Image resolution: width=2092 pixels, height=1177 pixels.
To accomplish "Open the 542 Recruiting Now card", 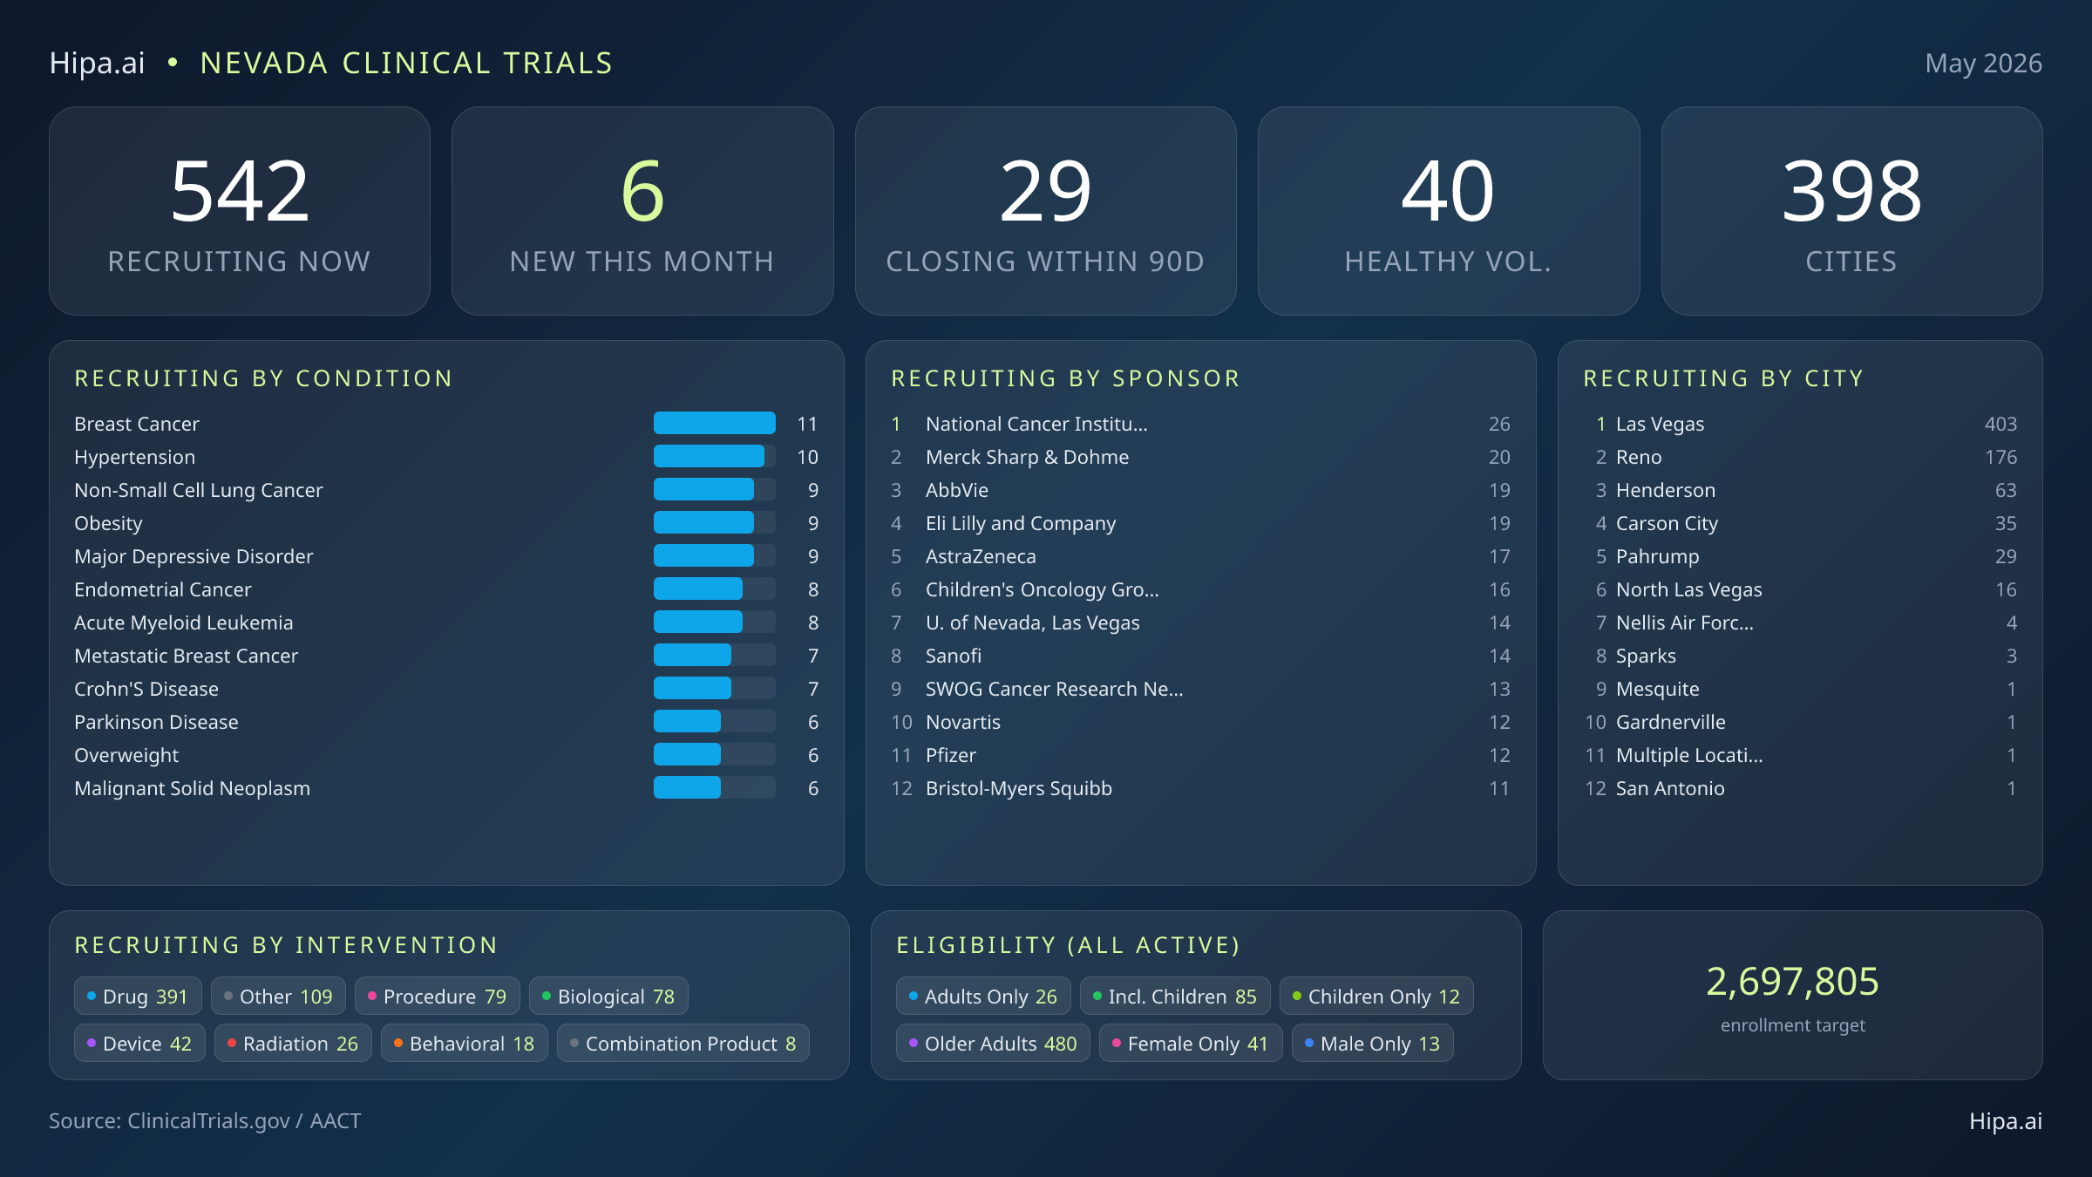I will [240, 211].
